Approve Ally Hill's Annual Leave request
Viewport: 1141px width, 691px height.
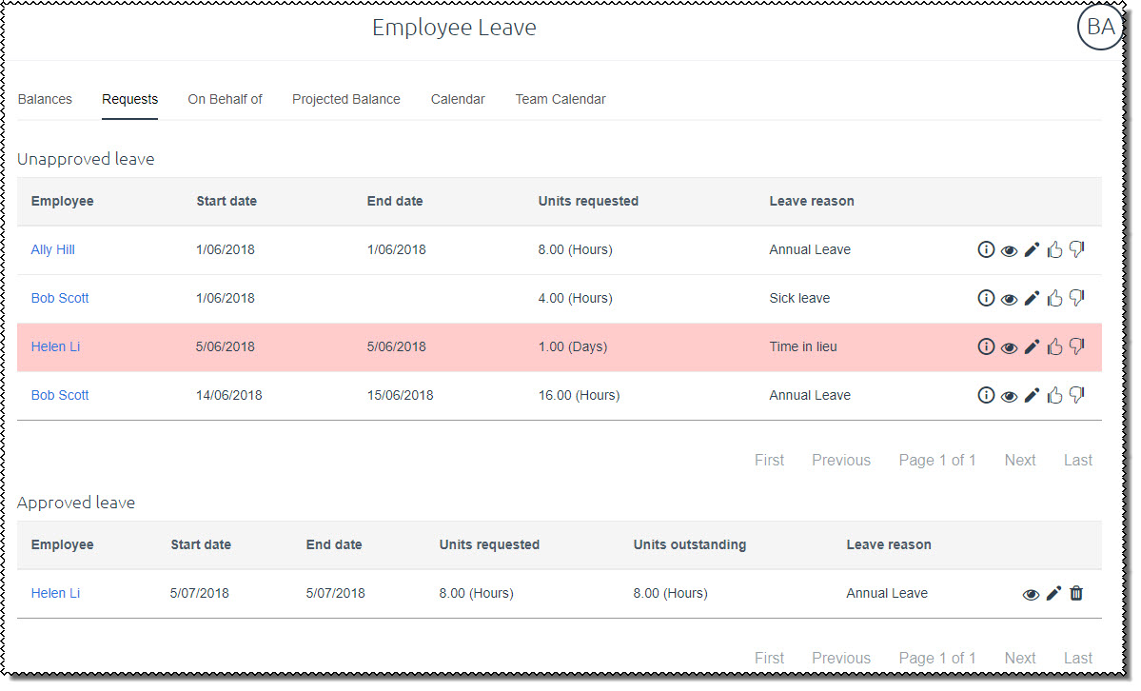[1054, 249]
